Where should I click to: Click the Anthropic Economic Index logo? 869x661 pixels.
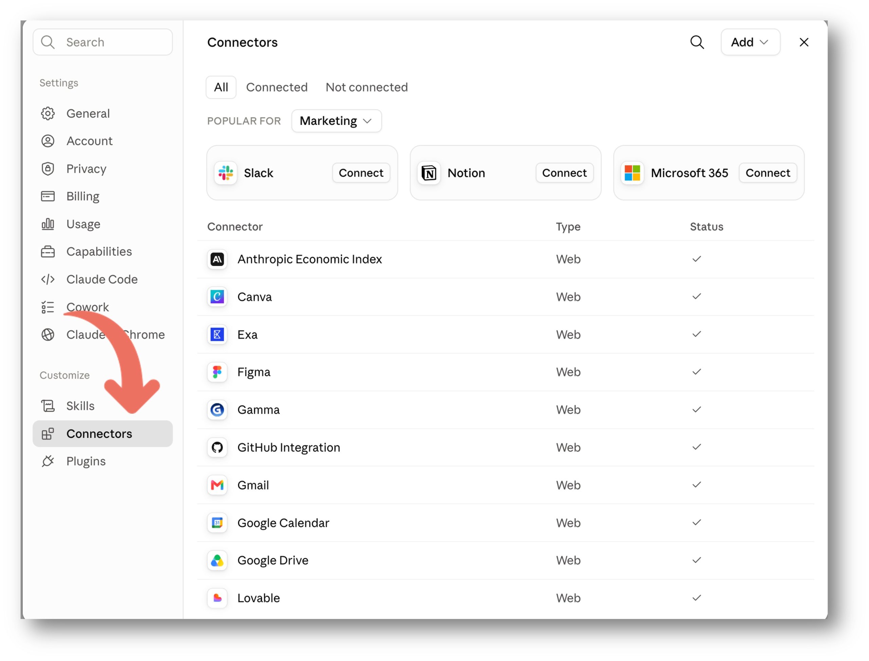(217, 259)
